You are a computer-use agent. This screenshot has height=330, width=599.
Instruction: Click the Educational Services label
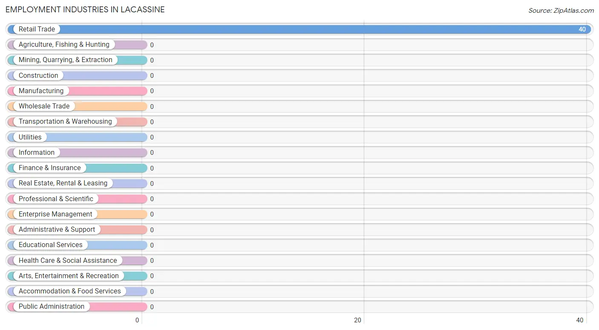click(51, 245)
